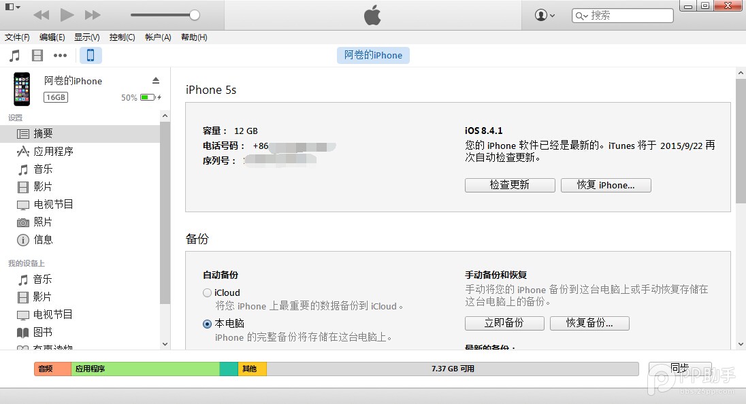The width and height of the screenshot is (746, 404).
Task: Skip forward with fast-forward button
Action: click(x=93, y=15)
